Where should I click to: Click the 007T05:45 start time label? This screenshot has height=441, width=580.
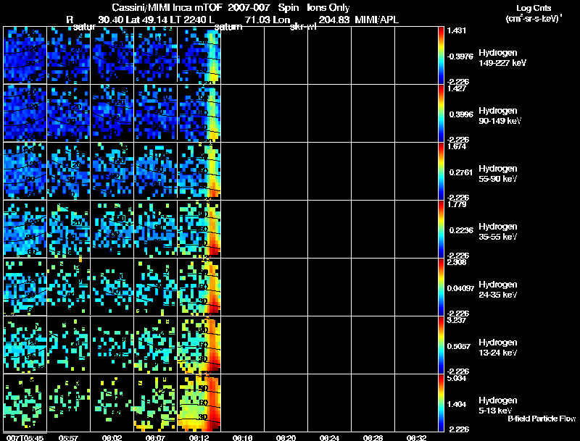tap(23, 437)
